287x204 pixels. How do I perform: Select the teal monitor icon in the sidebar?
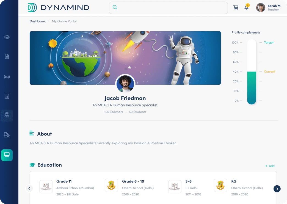7,155
